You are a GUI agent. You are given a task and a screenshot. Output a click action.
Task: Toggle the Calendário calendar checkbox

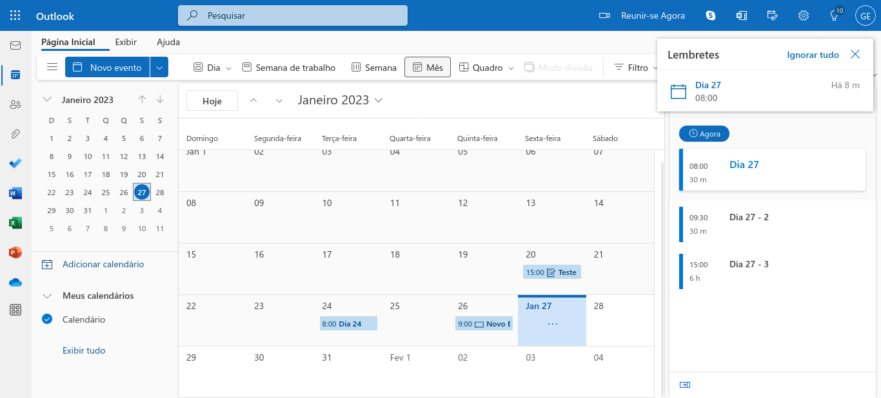click(47, 319)
